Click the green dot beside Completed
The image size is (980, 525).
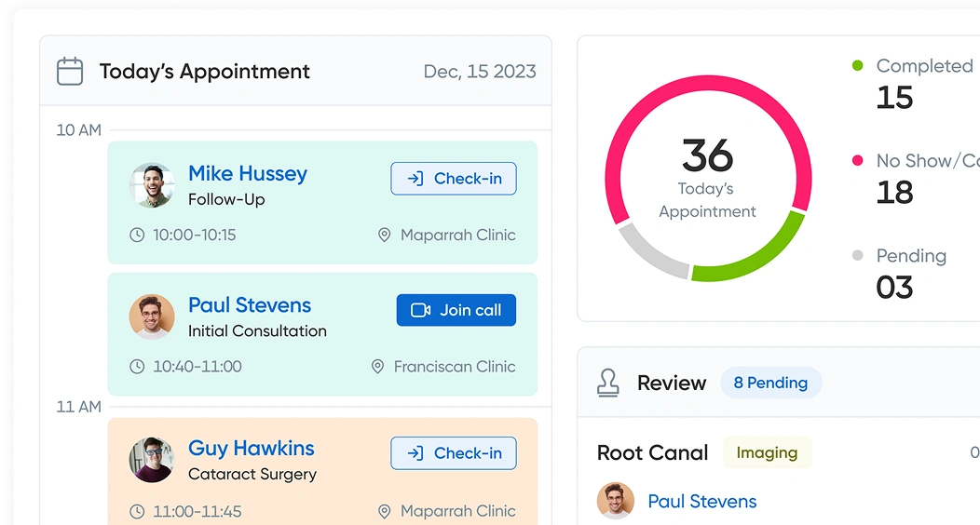coord(857,65)
